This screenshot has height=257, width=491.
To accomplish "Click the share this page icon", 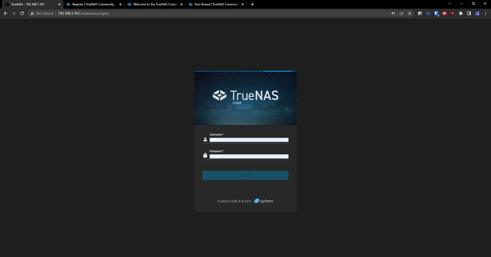I will [x=401, y=13].
